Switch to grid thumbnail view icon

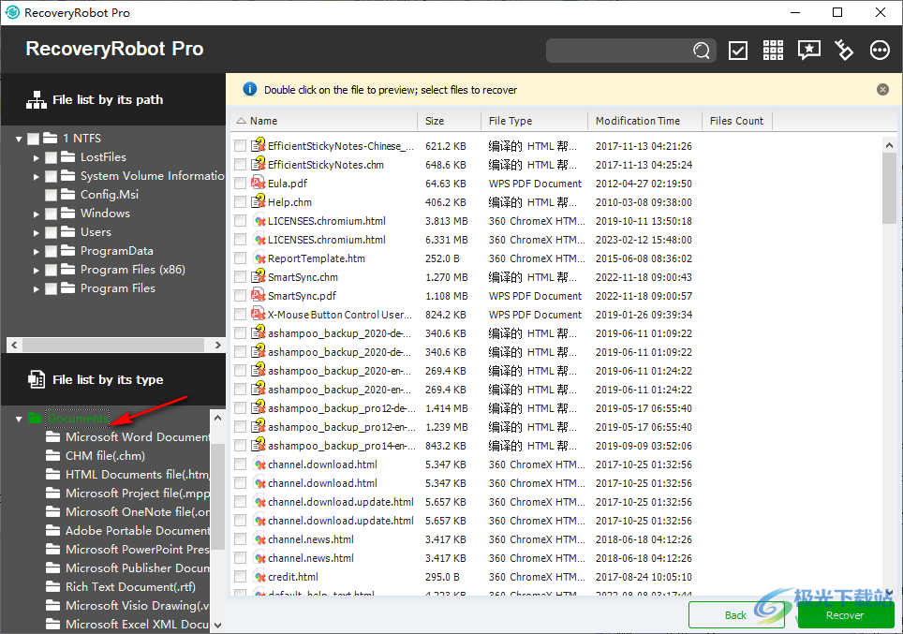tap(773, 51)
